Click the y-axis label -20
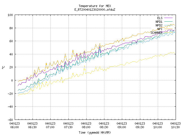Screen dimensions: 181x135 point(10,94)
